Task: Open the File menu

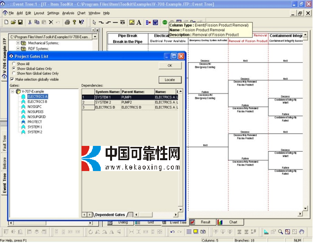Action: (11, 13)
